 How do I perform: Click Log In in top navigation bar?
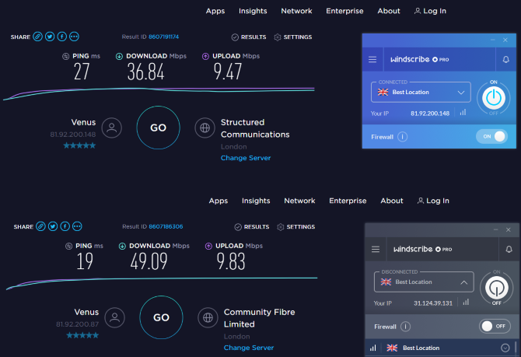coord(430,11)
